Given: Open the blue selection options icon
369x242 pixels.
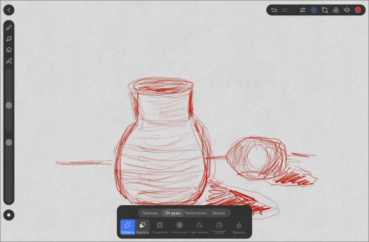Looking at the screenshot, I should (314, 10).
